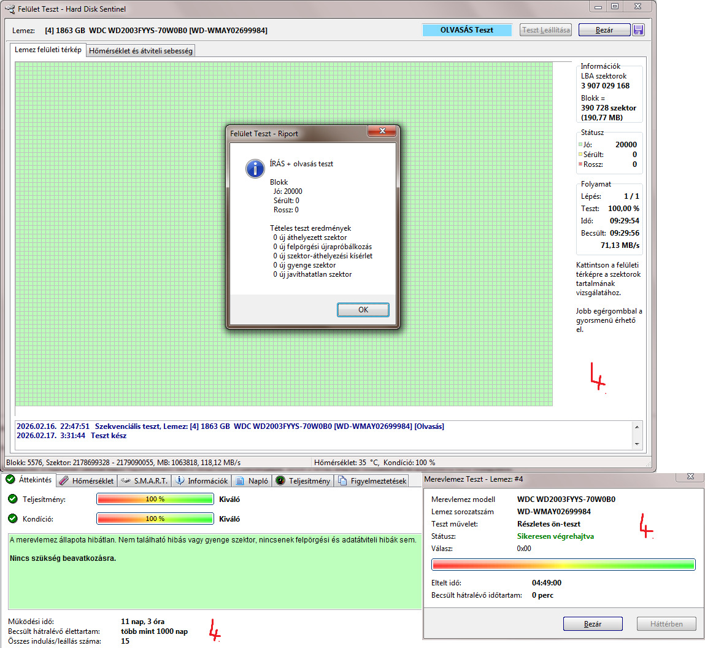Click the self-test progress bar in Merevlemez Teszt
Viewport: 705px width, 648px height.
(563, 565)
